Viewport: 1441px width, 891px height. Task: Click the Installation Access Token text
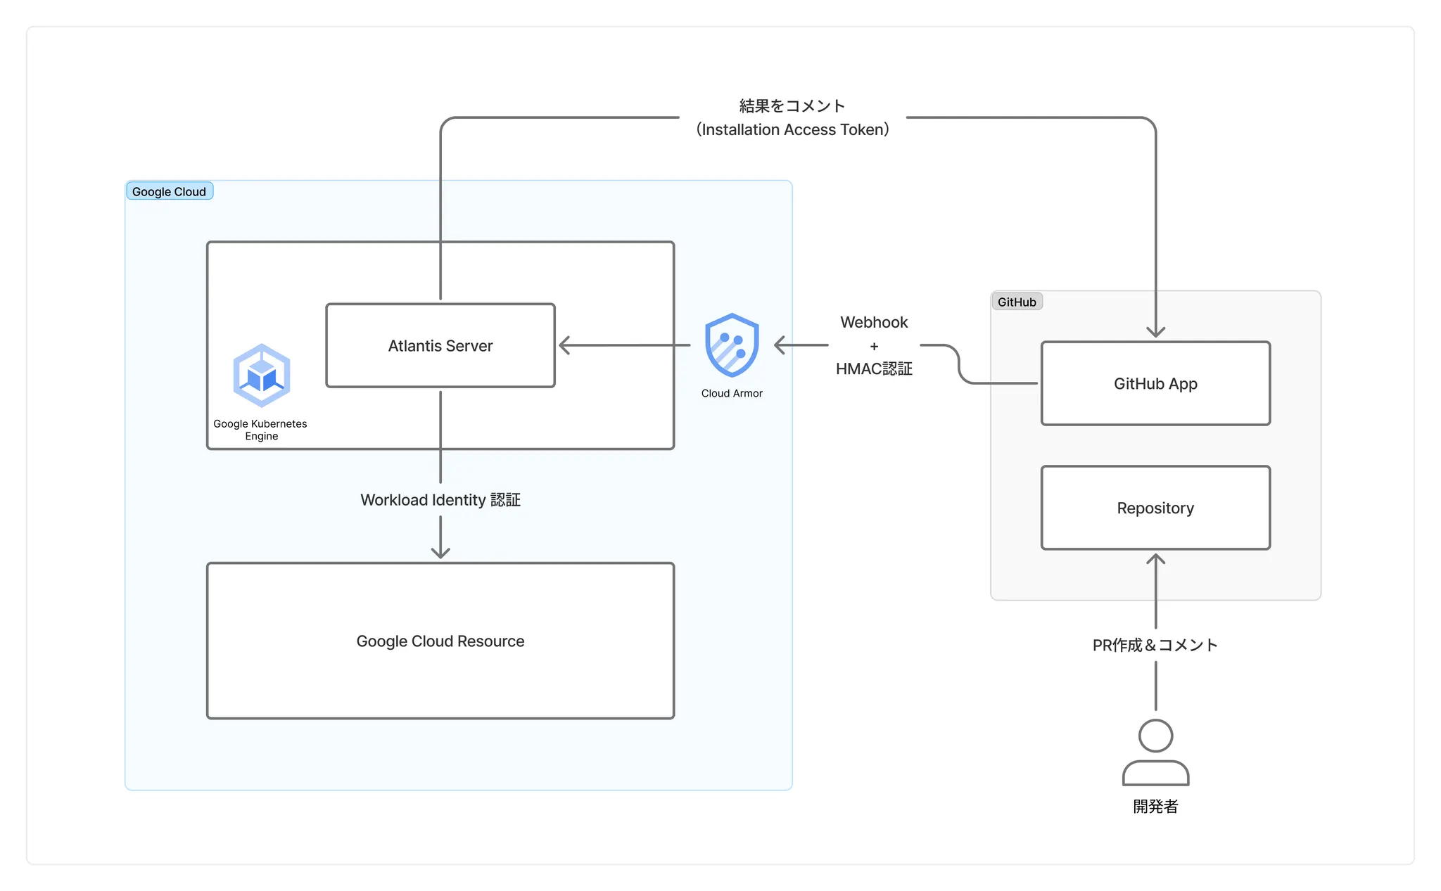pyautogui.click(x=792, y=129)
